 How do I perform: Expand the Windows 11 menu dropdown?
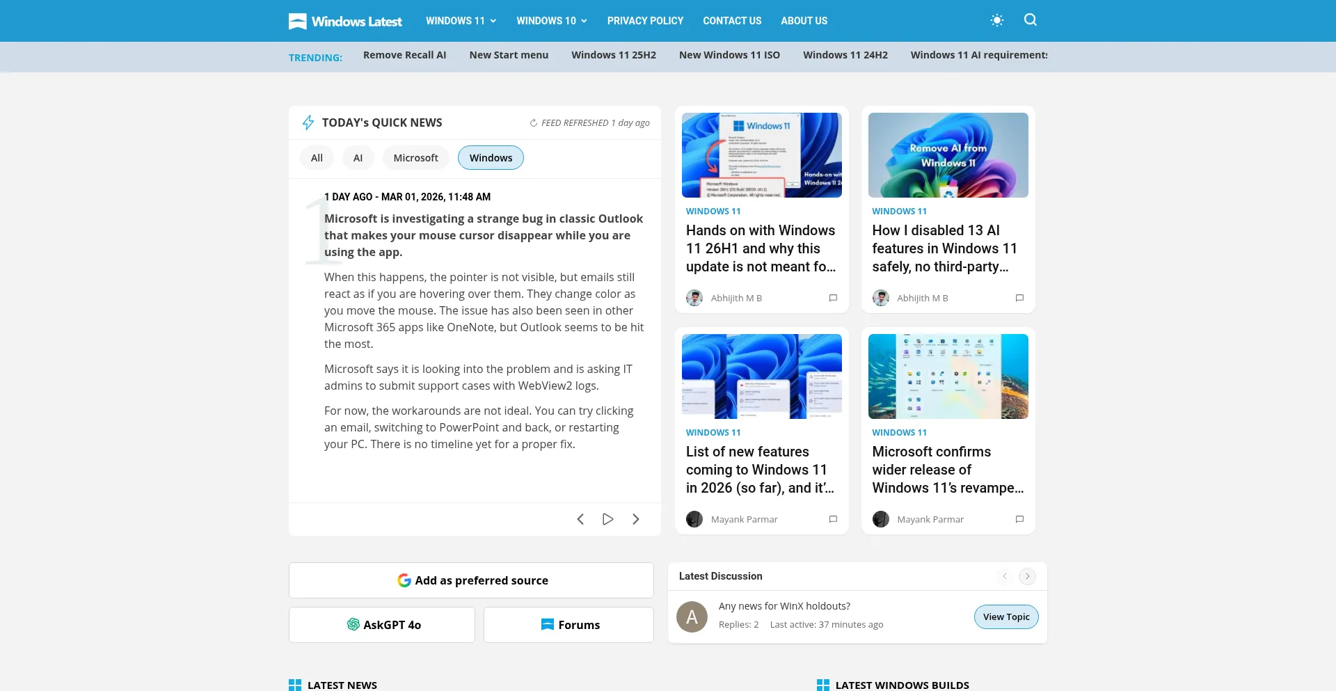coord(461,21)
